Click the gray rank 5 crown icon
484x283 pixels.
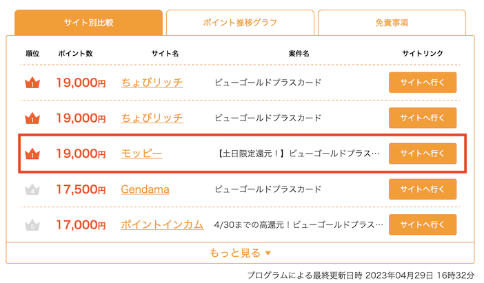(32, 224)
